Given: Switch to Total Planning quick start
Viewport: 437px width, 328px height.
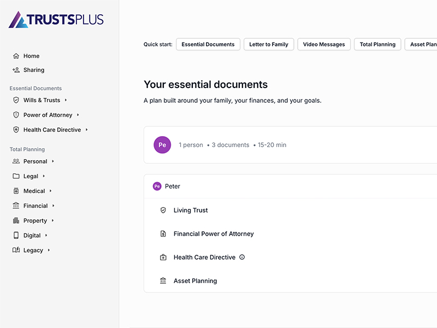Looking at the screenshot, I should (x=377, y=44).
